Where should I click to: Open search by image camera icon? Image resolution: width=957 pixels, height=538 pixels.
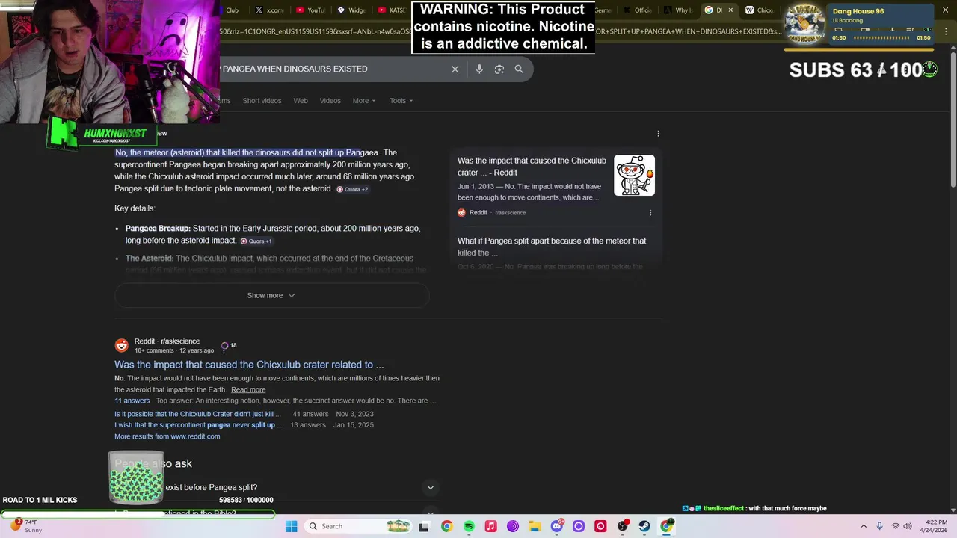[x=499, y=69]
